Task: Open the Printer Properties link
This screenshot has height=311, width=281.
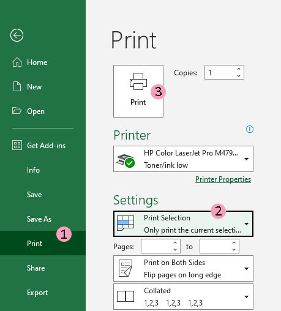Action: pyautogui.click(x=223, y=179)
